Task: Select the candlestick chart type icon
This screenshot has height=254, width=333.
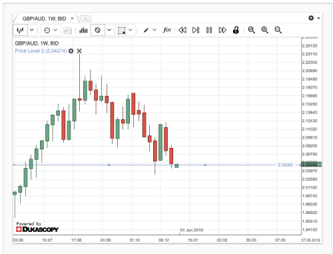Action: click(x=20, y=30)
